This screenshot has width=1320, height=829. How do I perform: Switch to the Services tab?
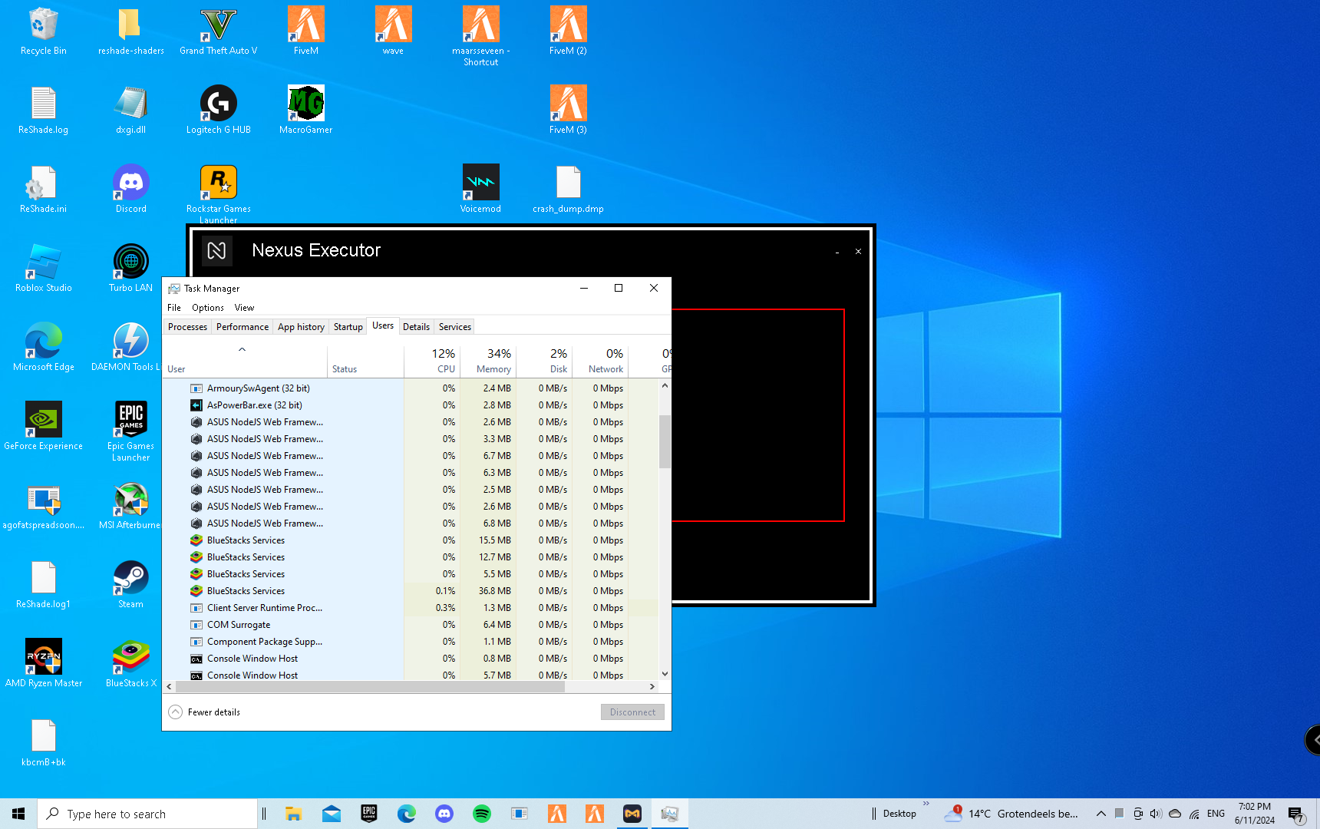[x=454, y=327]
